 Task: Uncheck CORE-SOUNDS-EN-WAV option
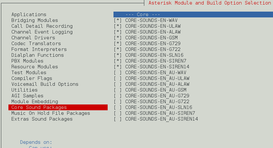click(x=118, y=20)
